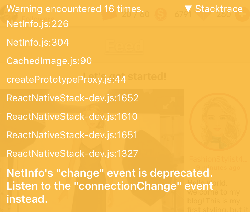Image resolution: width=250 pixels, height=212 pixels.
Task: Tap the Stacktrace label text
Action: [219, 9]
